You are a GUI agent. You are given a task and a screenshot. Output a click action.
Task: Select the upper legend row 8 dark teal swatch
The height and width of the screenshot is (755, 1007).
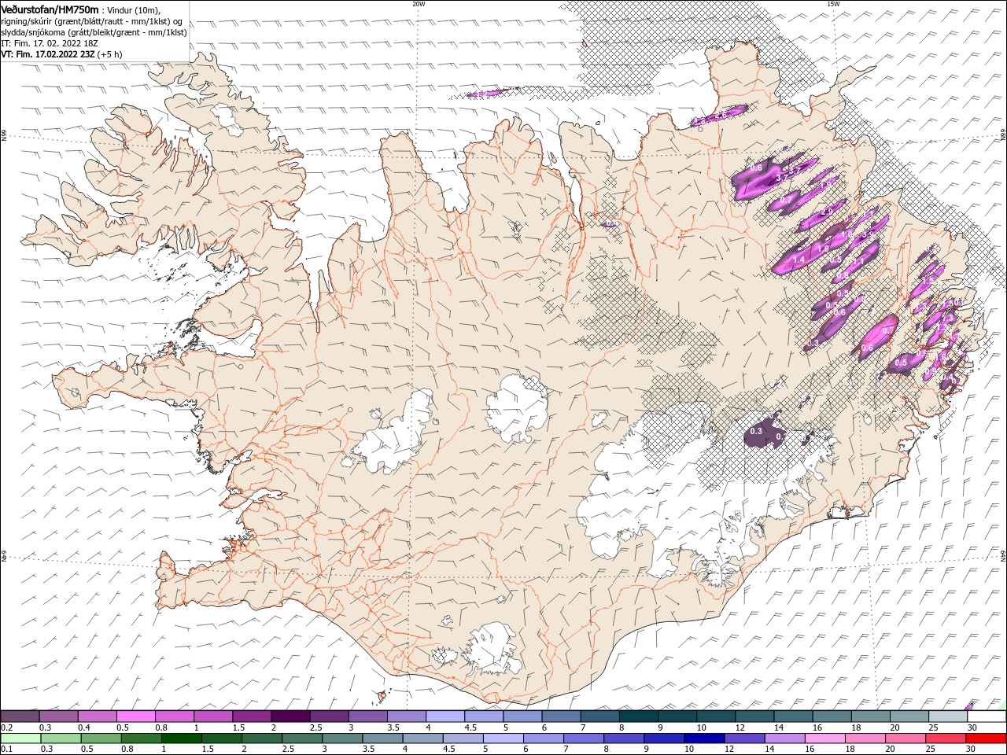639,716
